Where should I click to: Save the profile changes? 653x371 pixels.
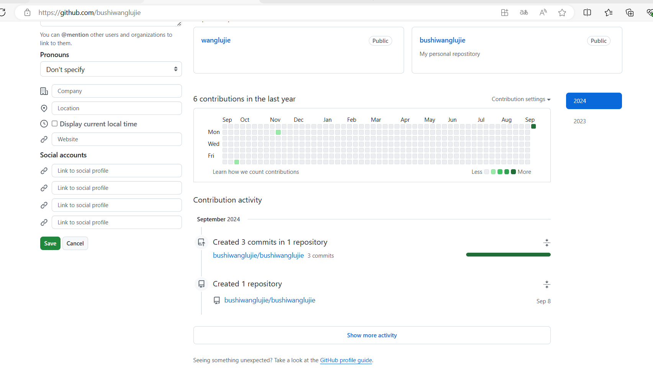[x=50, y=244]
